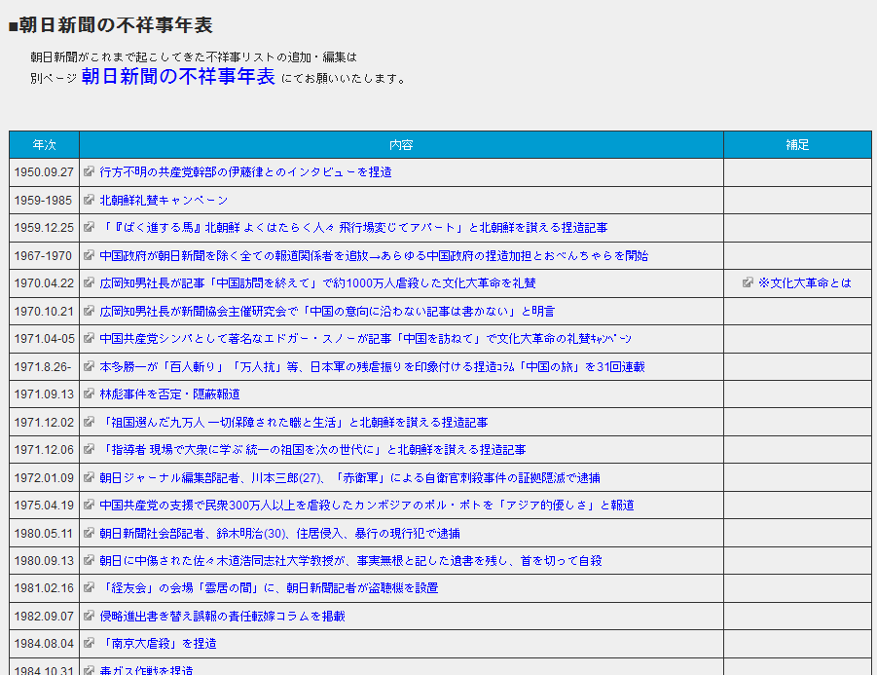Click the edit icon in the 1981.02.16 row
This screenshot has height=675, width=877.
point(89,587)
